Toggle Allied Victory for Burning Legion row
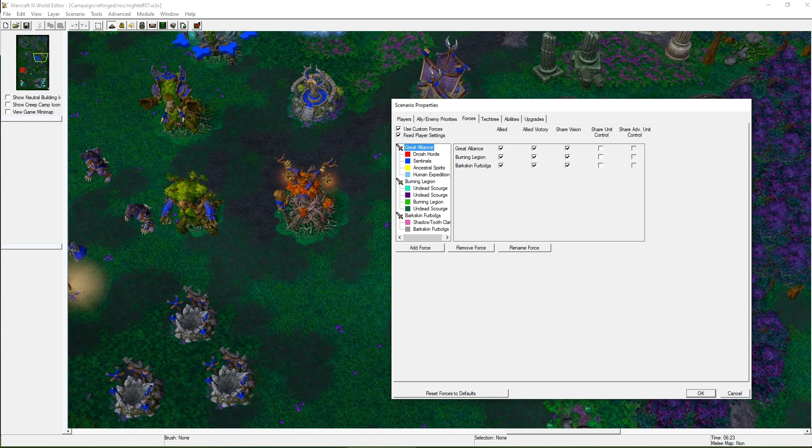 point(534,157)
